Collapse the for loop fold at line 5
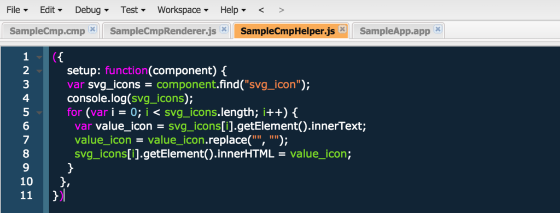This screenshot has width=560, height=213. click(x=39, y=113)
